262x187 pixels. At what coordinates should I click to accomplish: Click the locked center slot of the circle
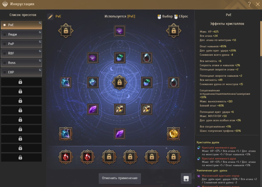click(120, 82)
